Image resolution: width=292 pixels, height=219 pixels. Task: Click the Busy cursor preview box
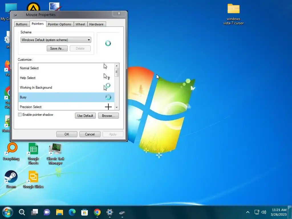108,43
